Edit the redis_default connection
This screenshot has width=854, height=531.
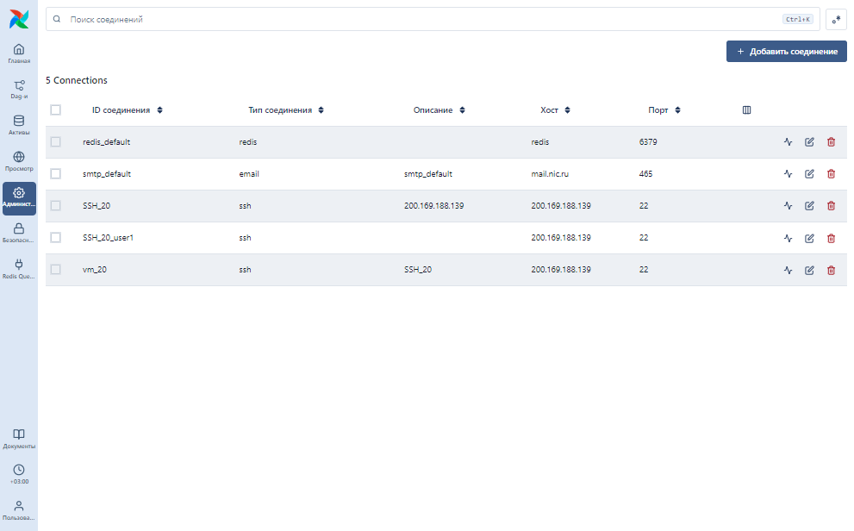[809, 142]
